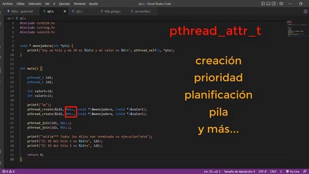The image size is (309, 174).
Task: Click the 'int main()' line
Action: [x=31, y=69]
